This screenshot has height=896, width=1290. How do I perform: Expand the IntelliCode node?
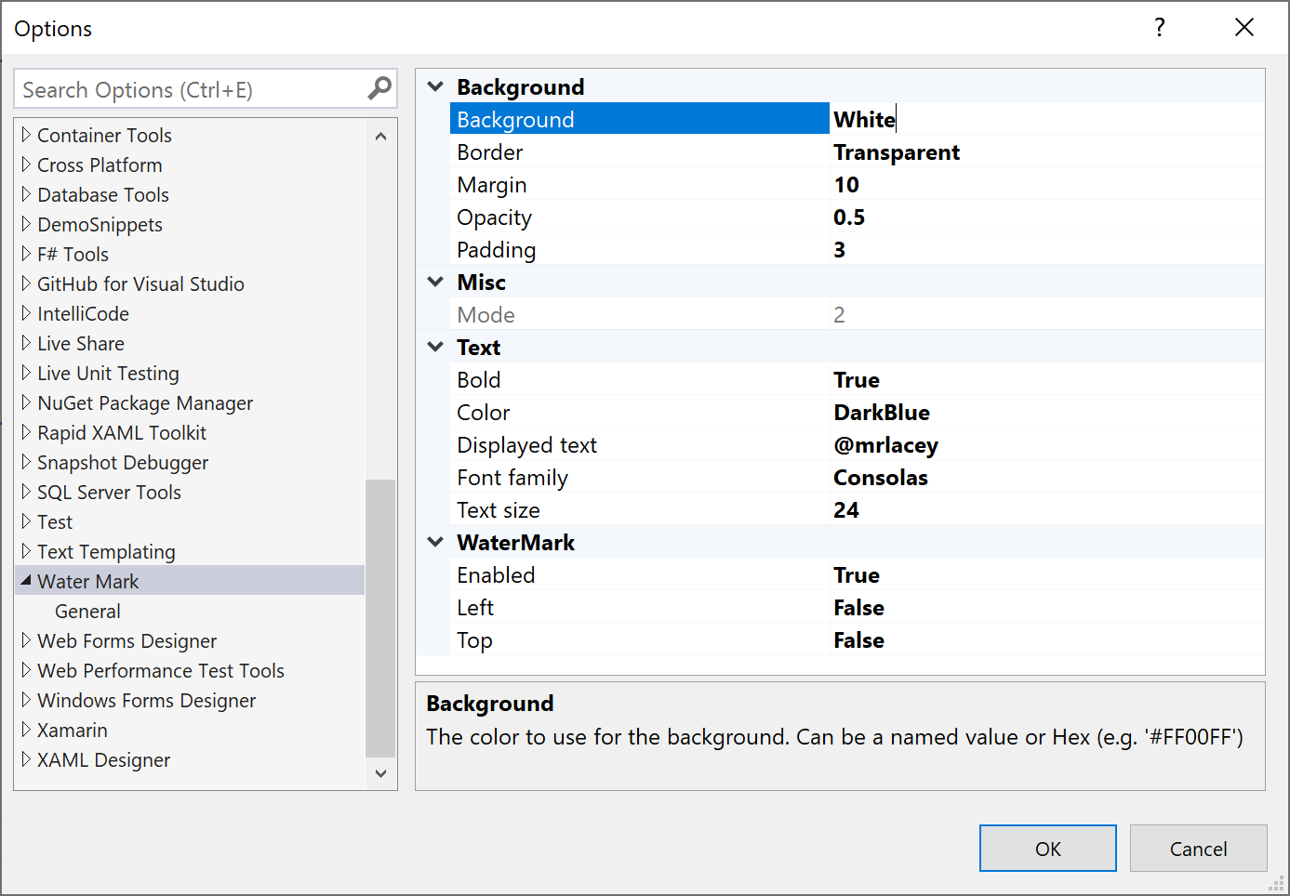coord(26,313)
